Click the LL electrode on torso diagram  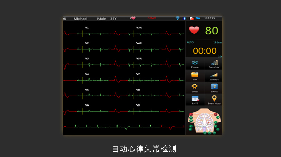pos(218,129)
